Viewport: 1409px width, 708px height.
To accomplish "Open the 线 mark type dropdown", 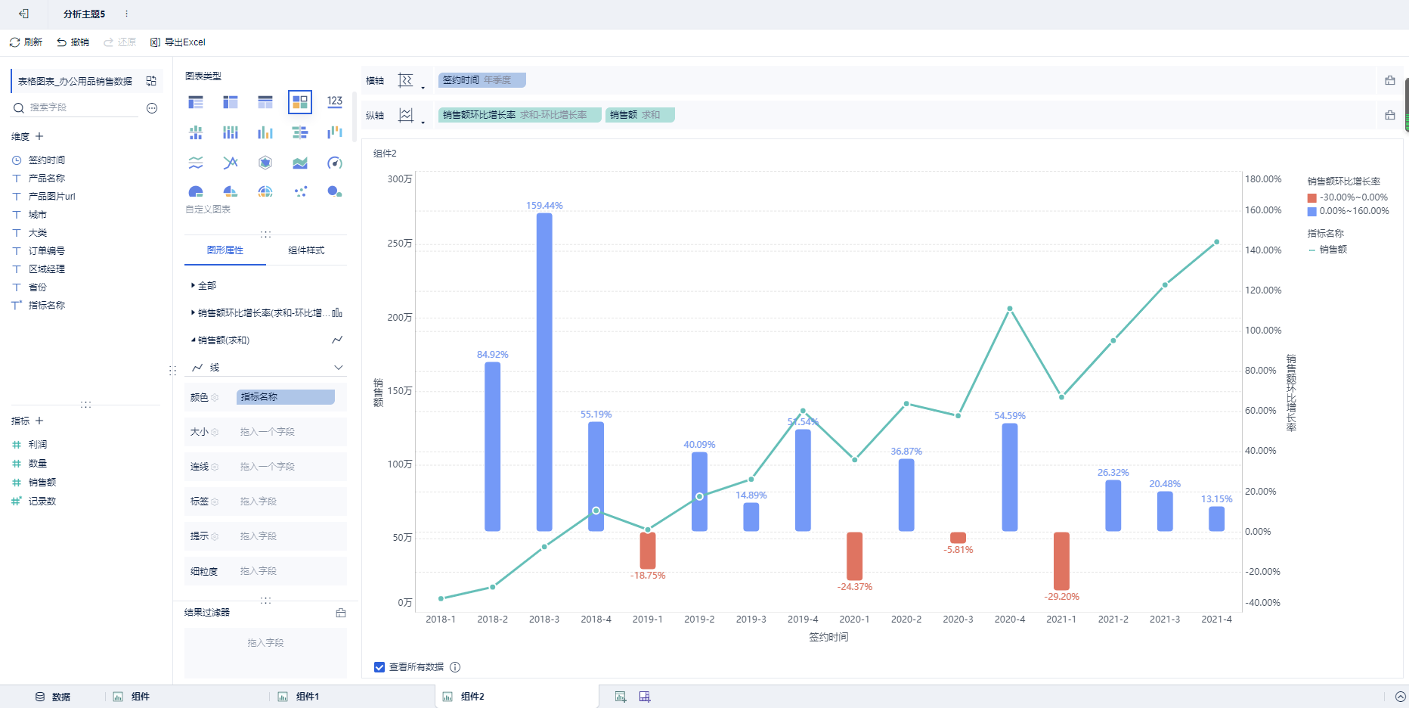I will point(266,368).
